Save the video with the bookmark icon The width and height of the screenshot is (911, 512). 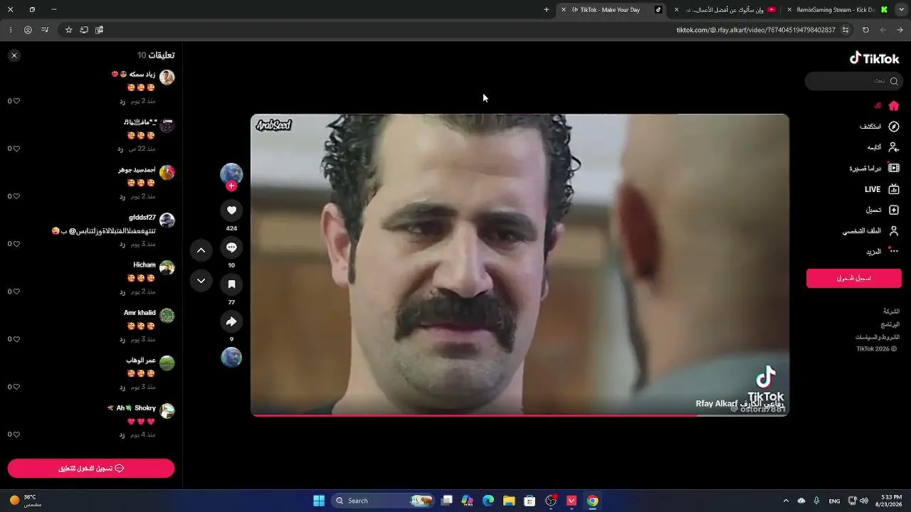(231, 284)
